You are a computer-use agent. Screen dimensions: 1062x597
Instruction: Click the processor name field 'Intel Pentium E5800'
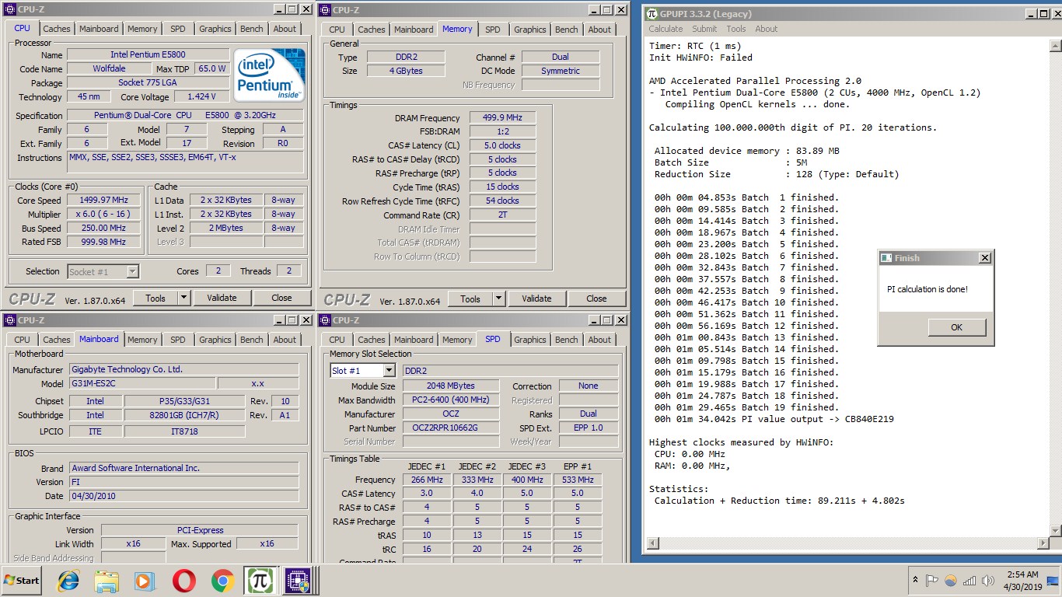(x=148, y=54)
